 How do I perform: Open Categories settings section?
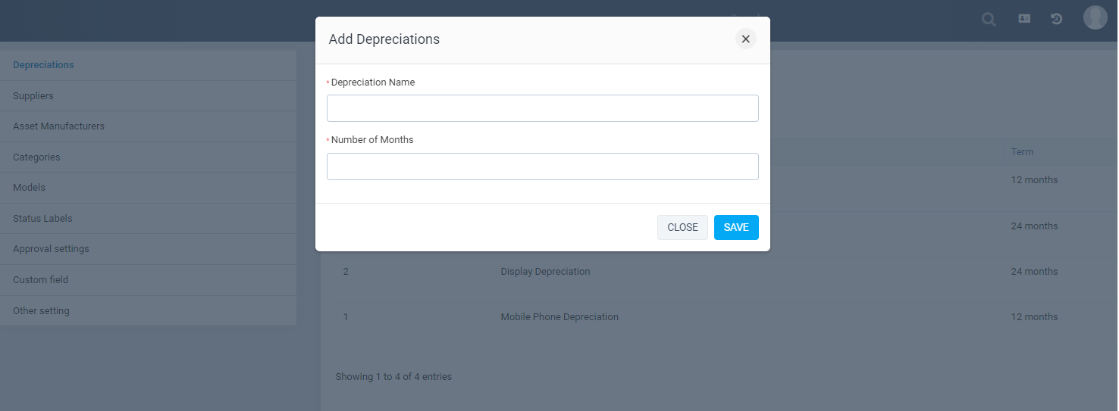click(36, 157)
